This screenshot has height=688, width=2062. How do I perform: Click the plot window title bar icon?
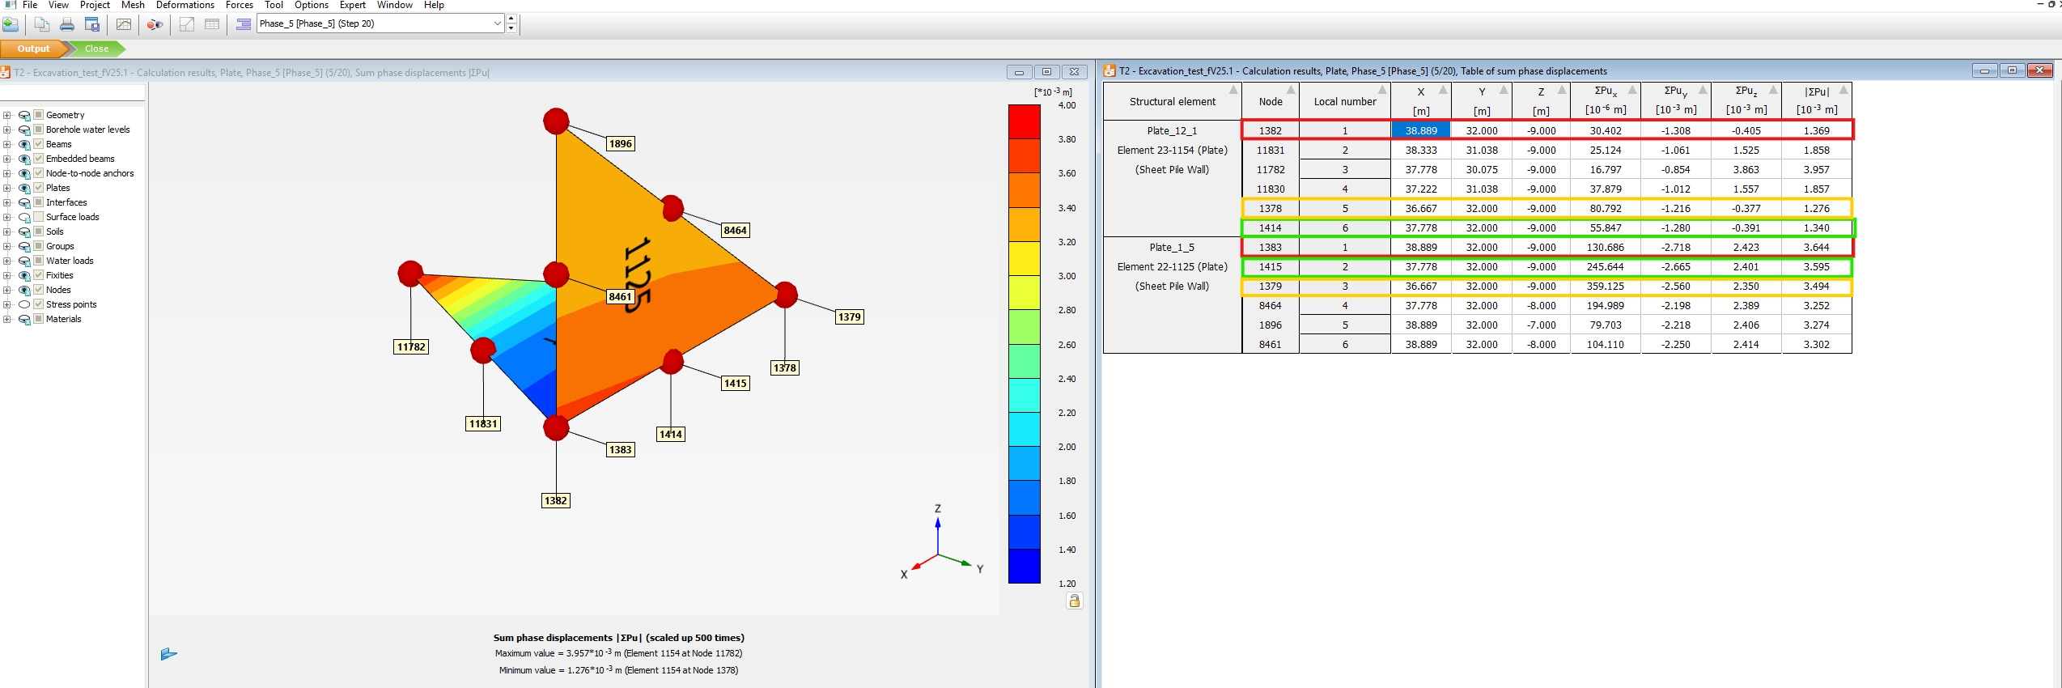tap(6, 72)
